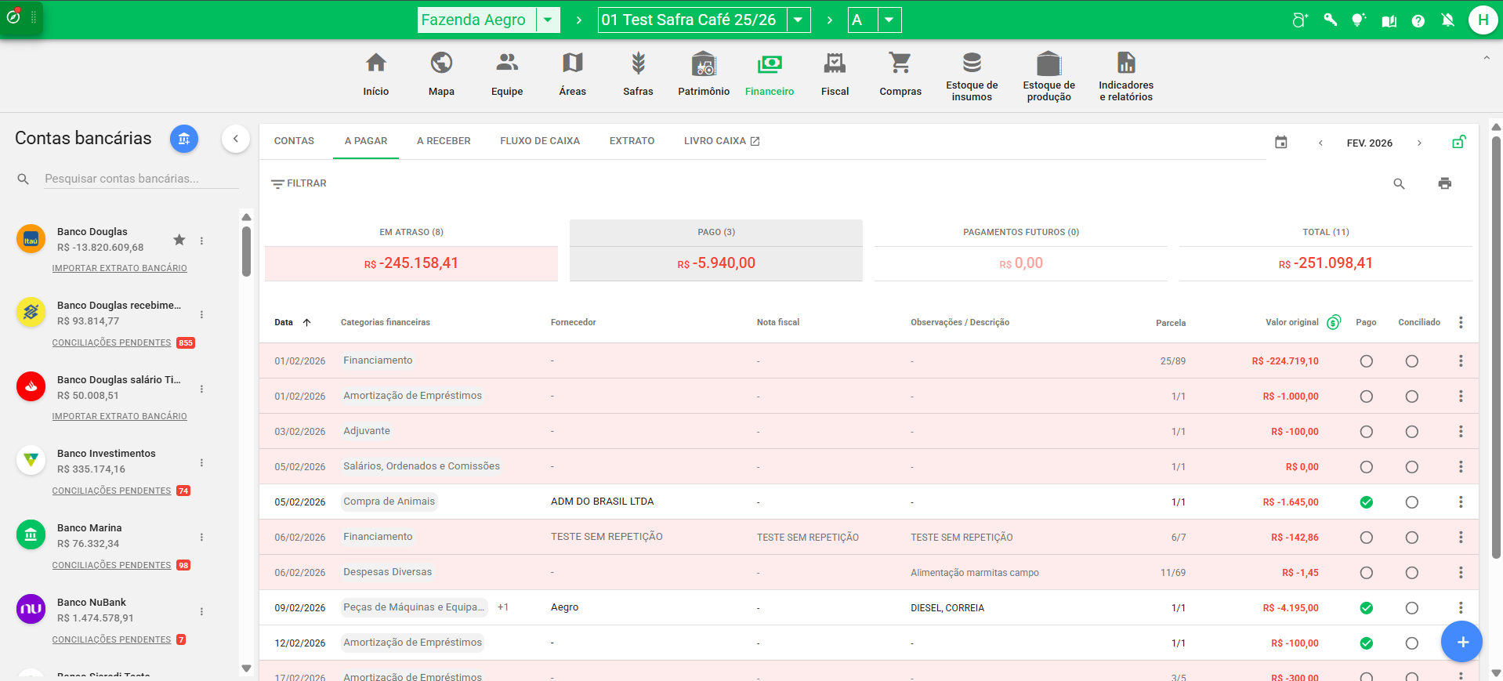The height and width of the screenshot is (681, 1503).
Task: Click the table search magnifier icon
Action: coord(1399,183)
